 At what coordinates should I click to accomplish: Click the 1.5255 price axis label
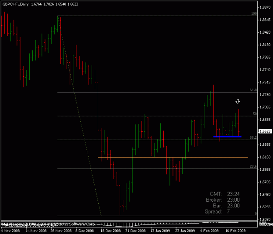(265, 207)
